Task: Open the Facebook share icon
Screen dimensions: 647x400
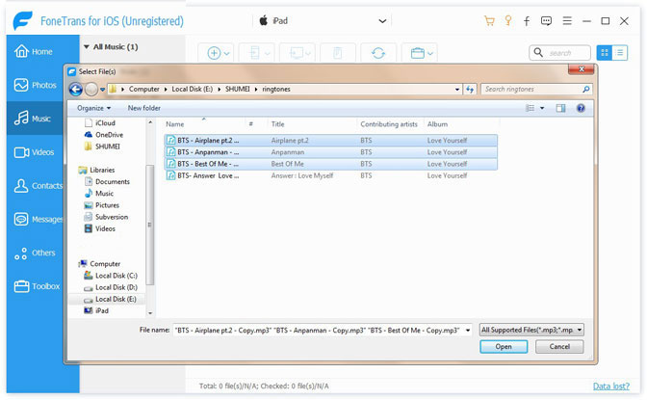Action: (527, 21)
